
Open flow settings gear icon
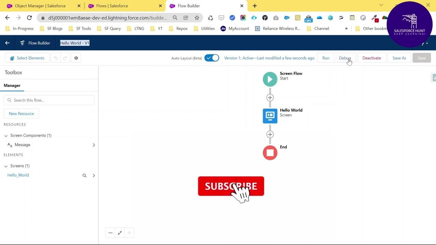(x=76, y=58)
